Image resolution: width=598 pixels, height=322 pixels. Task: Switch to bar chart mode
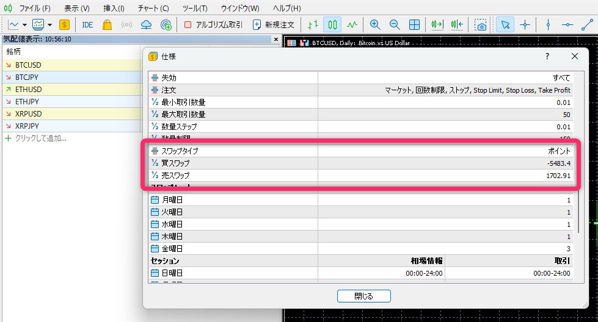[313, 25]
